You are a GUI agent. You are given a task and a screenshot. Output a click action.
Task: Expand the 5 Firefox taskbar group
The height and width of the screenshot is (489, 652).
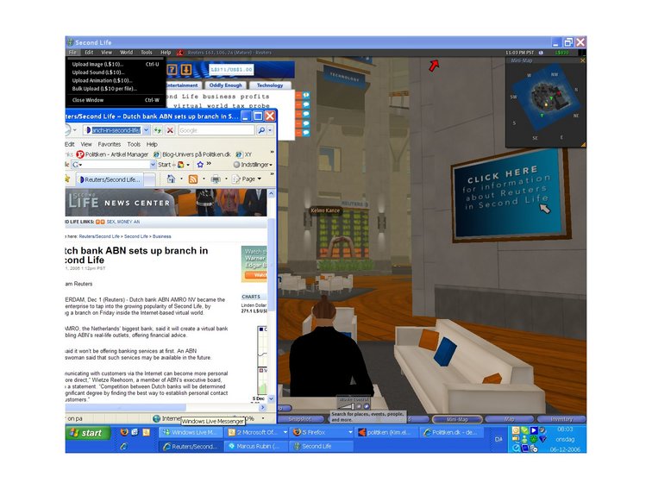[350, 432]
